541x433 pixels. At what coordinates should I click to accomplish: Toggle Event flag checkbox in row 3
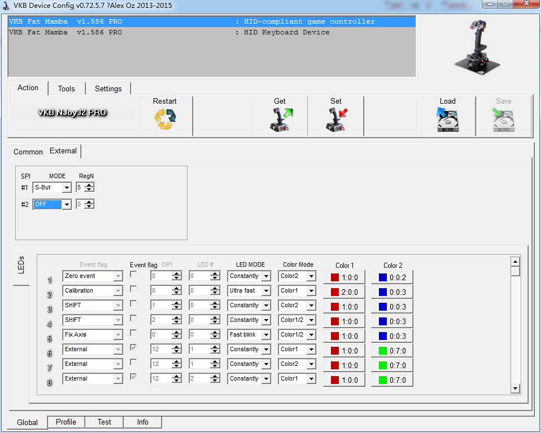pos(133,304)
